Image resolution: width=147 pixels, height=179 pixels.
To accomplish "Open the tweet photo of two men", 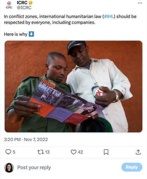I will tap(73, 87).
